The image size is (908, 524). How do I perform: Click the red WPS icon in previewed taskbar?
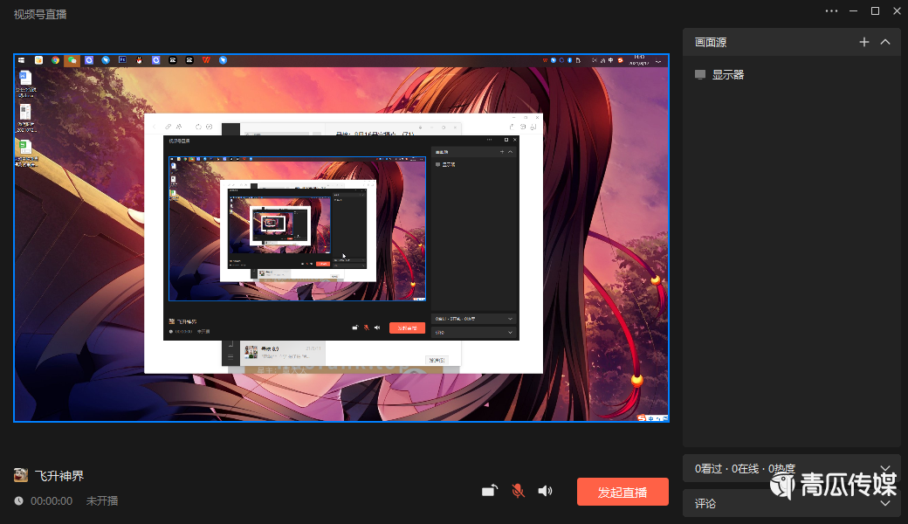(x=206, y=60)
